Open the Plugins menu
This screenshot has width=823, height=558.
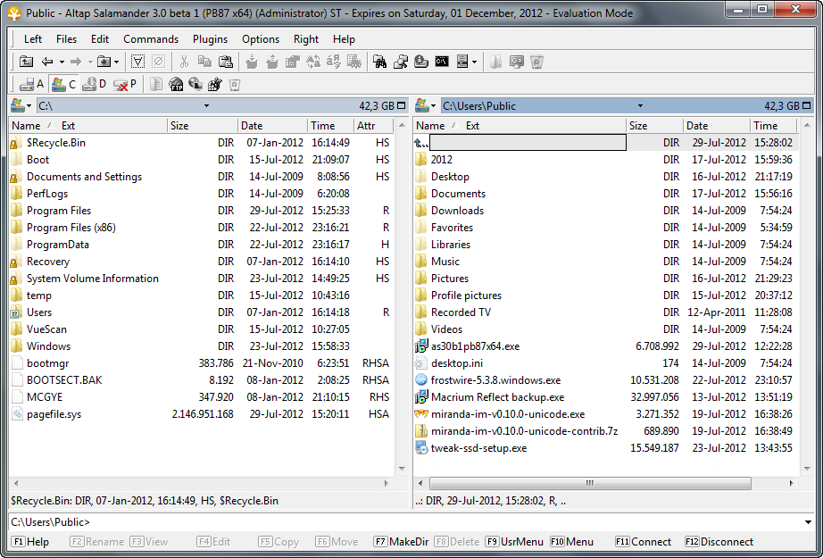click(x=210, y=39)
